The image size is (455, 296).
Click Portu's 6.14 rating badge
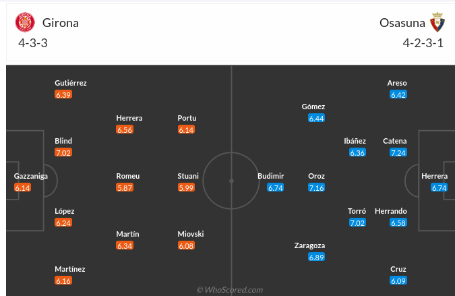click(x=186, y=130)
